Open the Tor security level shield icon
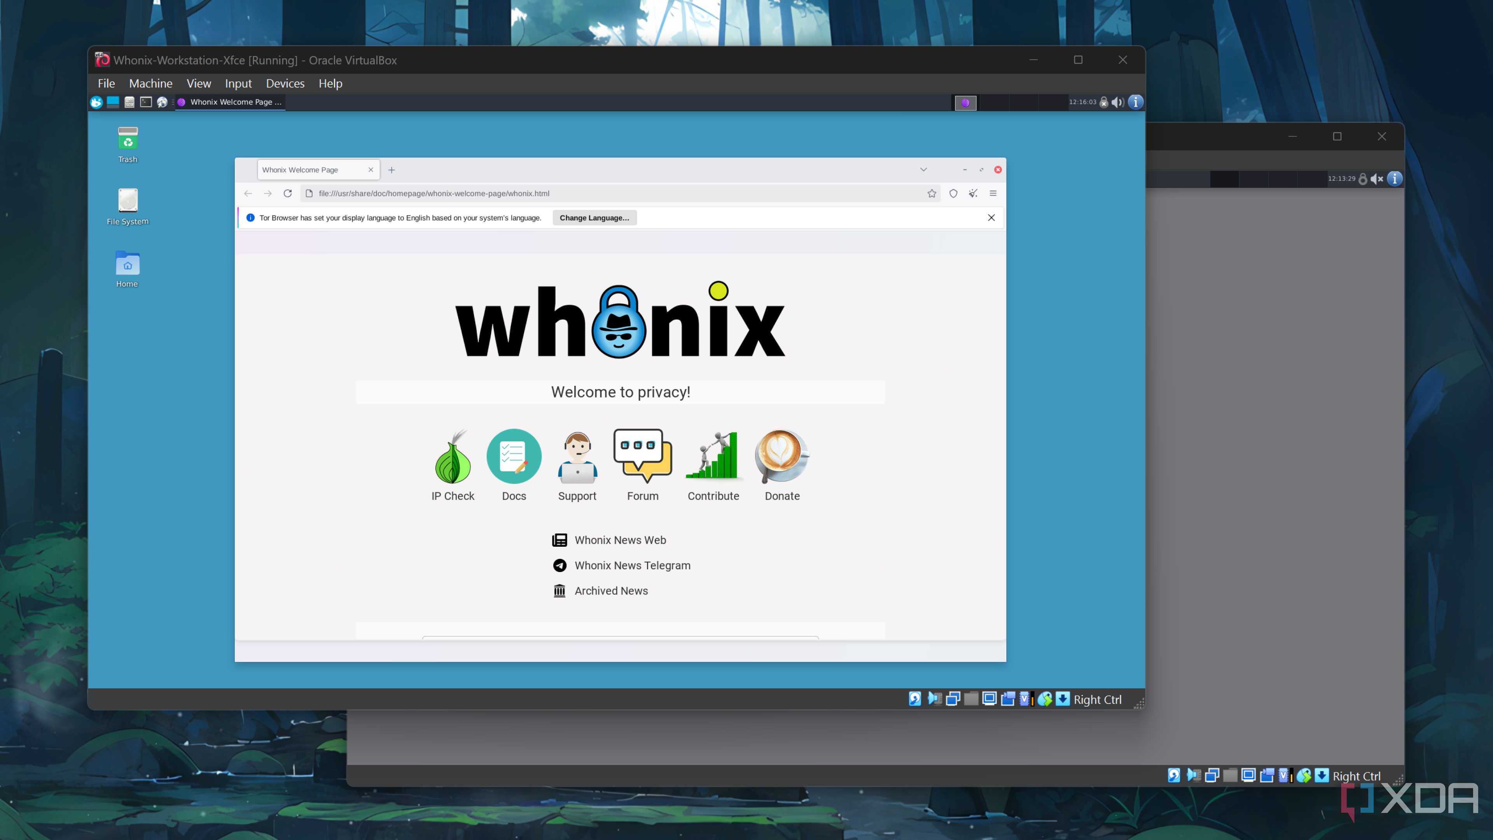Image resolution: width=1493 pixels, height=840 pixels. [x=953, y=194]
